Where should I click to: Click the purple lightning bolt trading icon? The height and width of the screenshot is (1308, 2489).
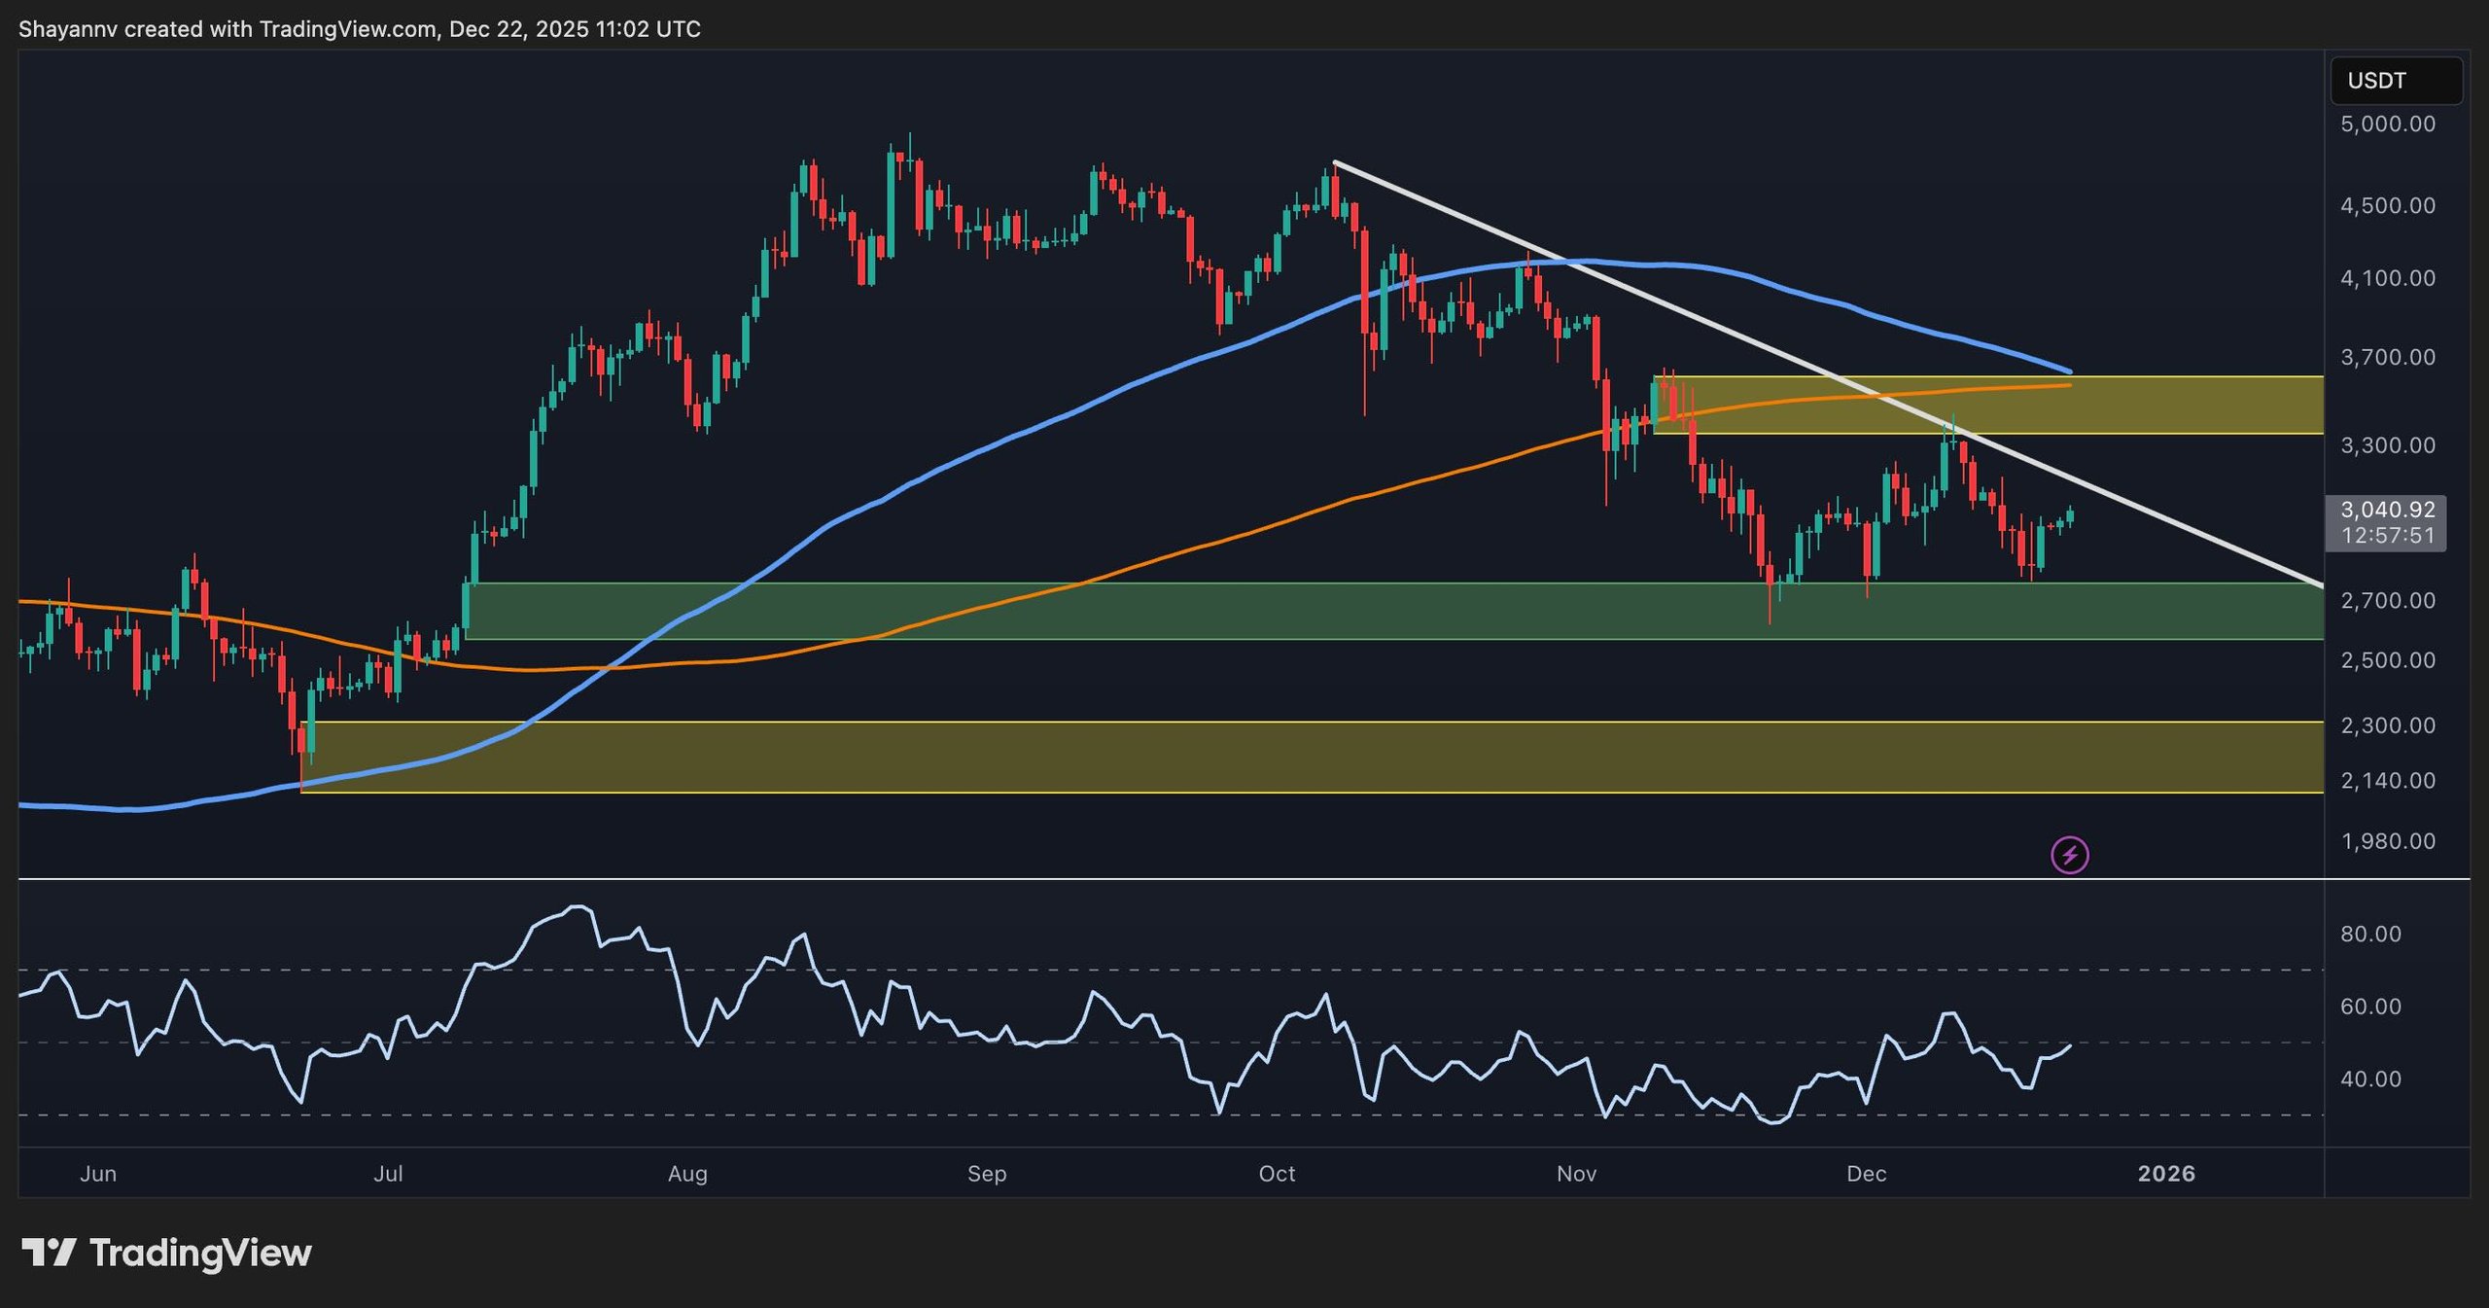[2068, 855]
